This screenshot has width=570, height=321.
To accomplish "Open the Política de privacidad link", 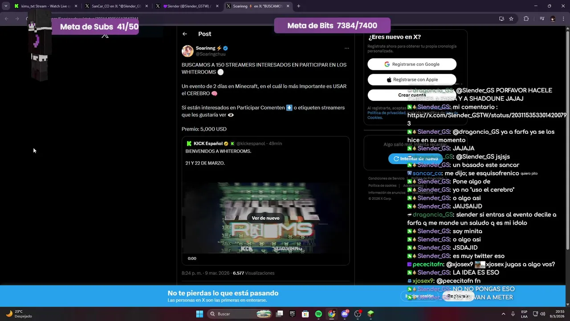I will tap(386, 113).
